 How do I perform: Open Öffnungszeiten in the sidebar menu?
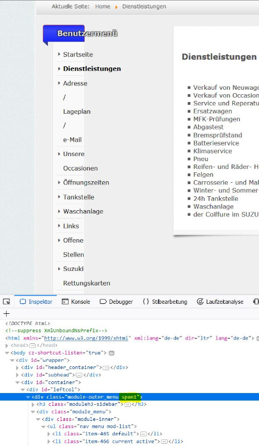[86, 182]
